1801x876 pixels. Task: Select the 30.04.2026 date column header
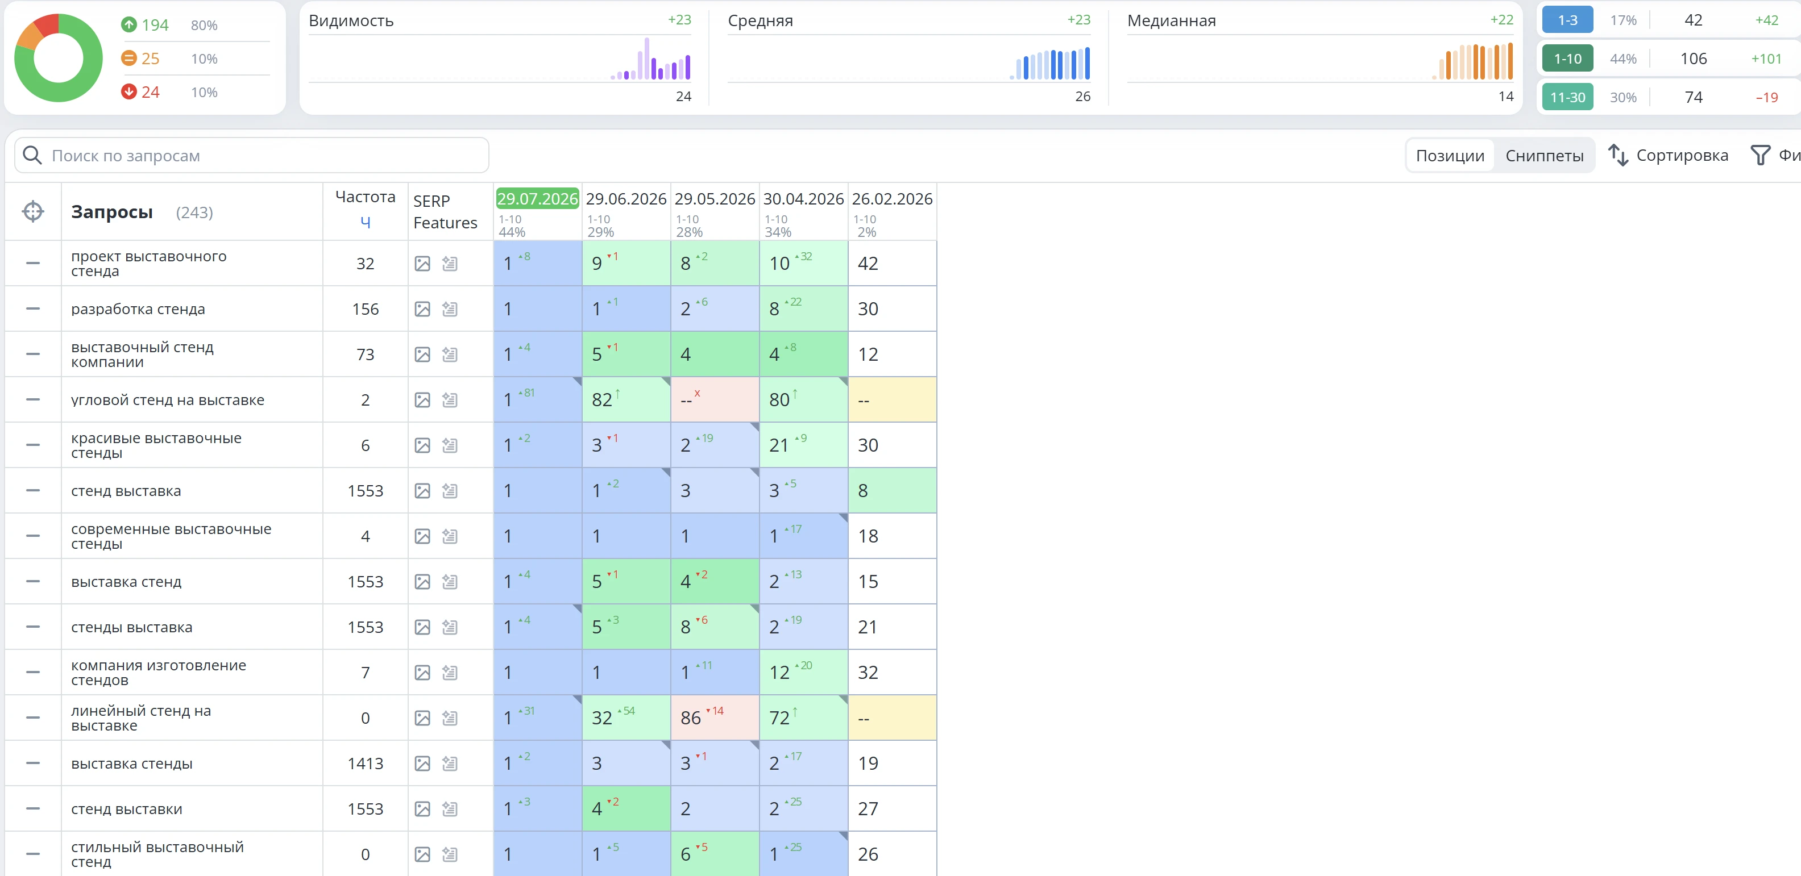point(803,199)
